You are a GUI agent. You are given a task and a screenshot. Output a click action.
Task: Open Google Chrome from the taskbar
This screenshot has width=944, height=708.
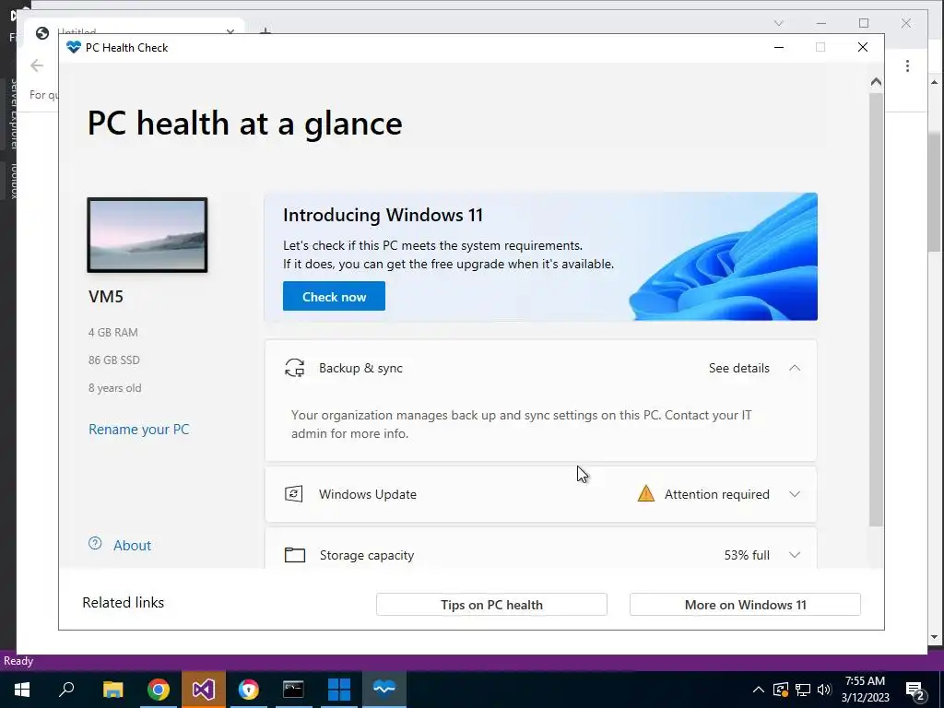tap(159, 690)
